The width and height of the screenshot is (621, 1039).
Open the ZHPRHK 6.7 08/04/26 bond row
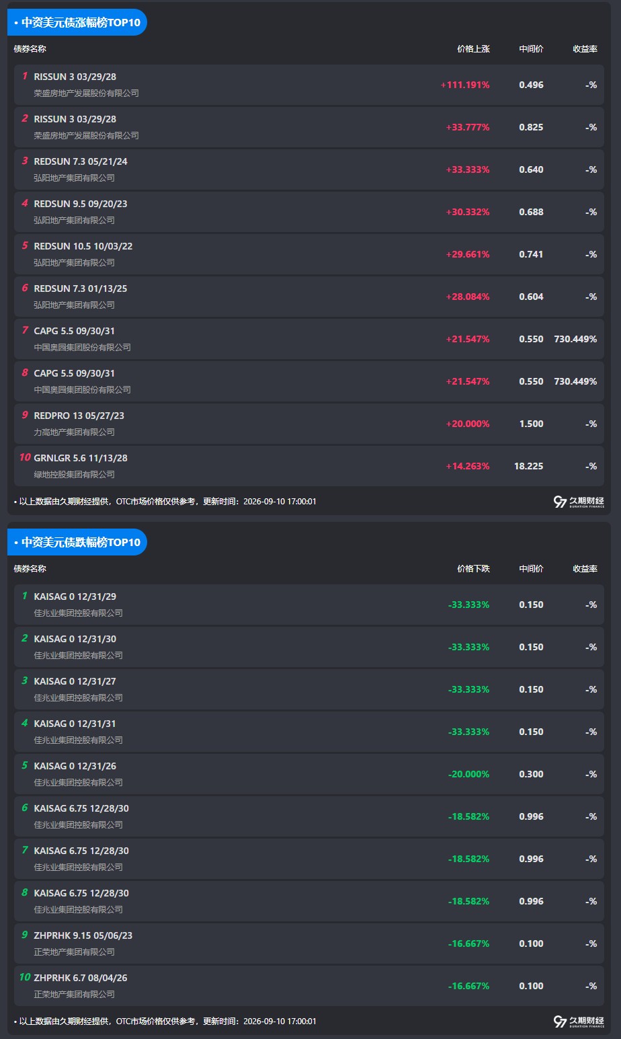[309, 986]
